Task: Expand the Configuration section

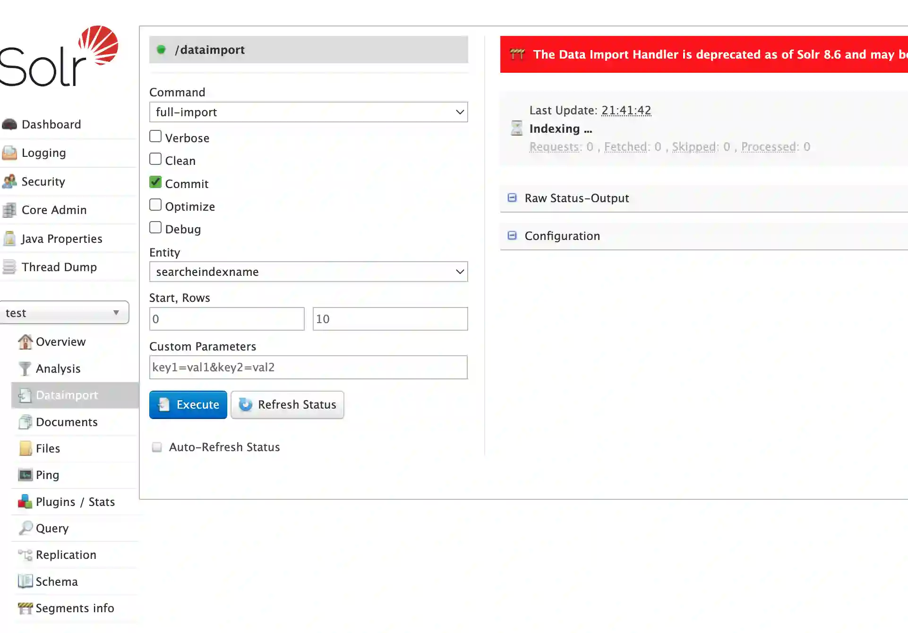Action: [562, 236]
